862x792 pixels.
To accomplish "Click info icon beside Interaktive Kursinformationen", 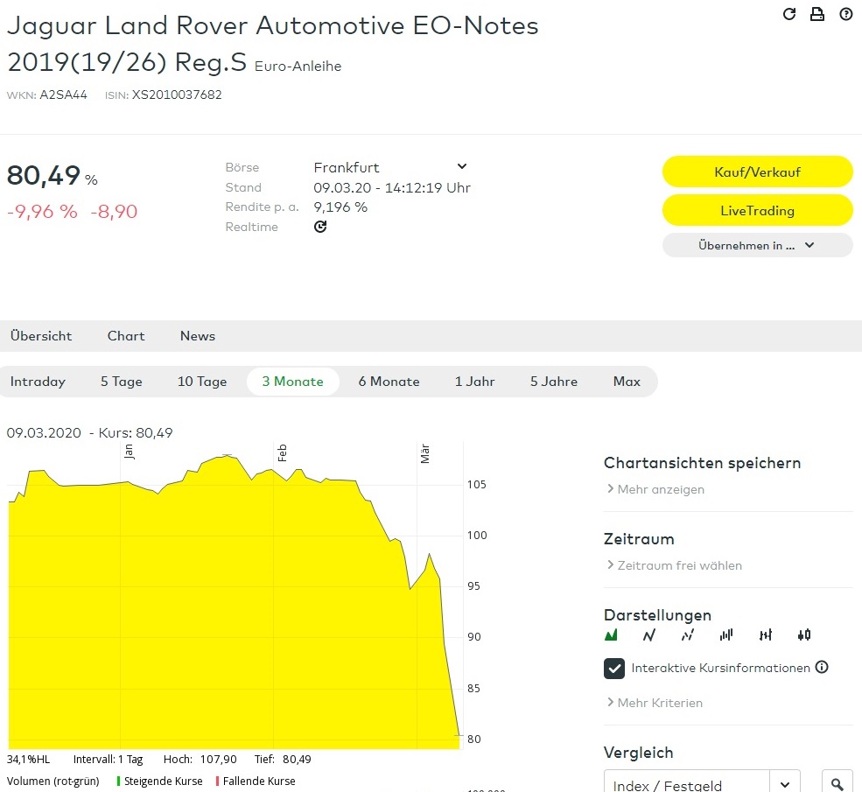I will (x=822, y=668).
